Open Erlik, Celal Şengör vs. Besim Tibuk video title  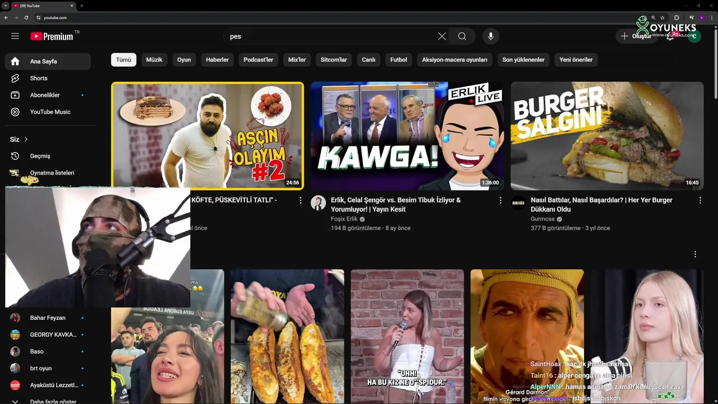(x=396, y=204)
